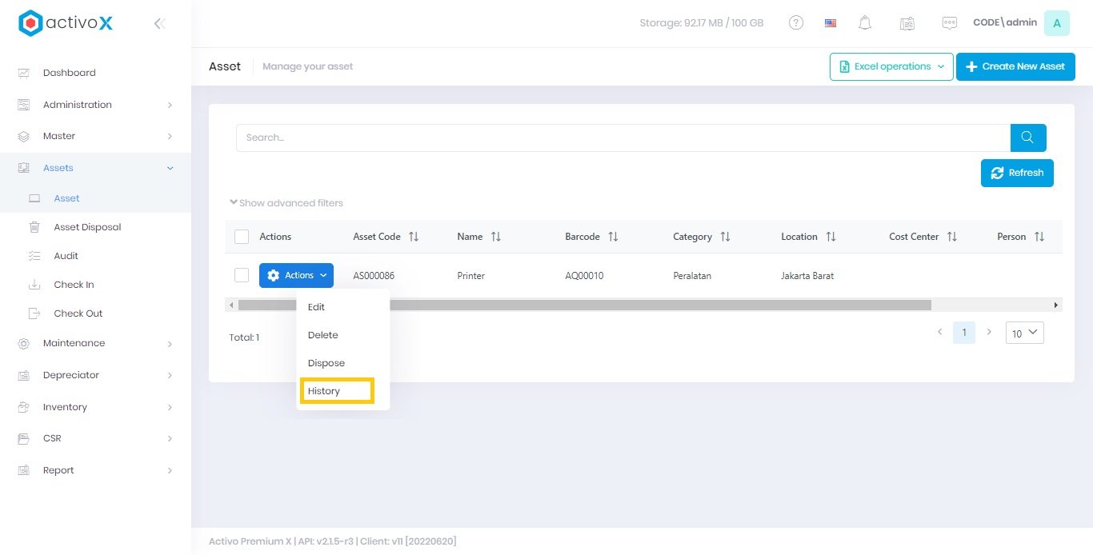Sort by Asset Code column arrows
This screenshot has width=1093, height=555.
coord(414,237)
